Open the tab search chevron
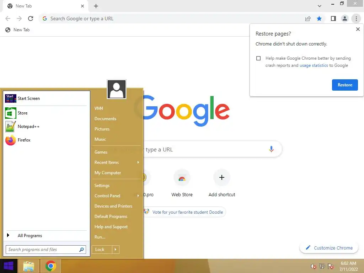The image size is (364, 273). coord(320,6)
